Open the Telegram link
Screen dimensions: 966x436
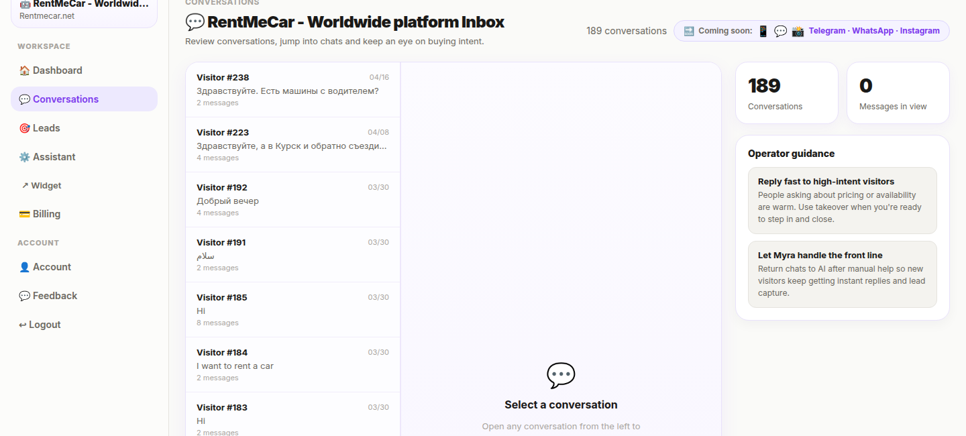pyautogui.click(x=827, y=30)
